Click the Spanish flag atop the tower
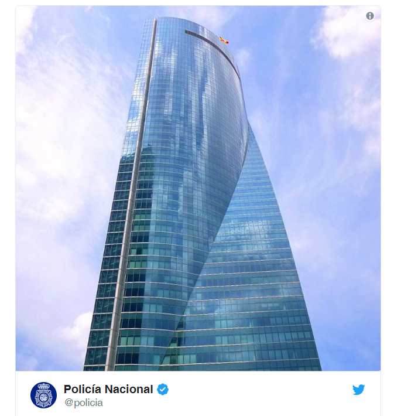This screenshot has height=416, width=418. 224,40
